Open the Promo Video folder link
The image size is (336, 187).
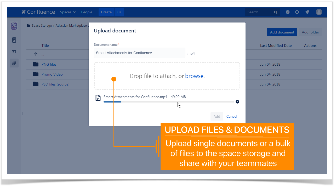(52, 74)
